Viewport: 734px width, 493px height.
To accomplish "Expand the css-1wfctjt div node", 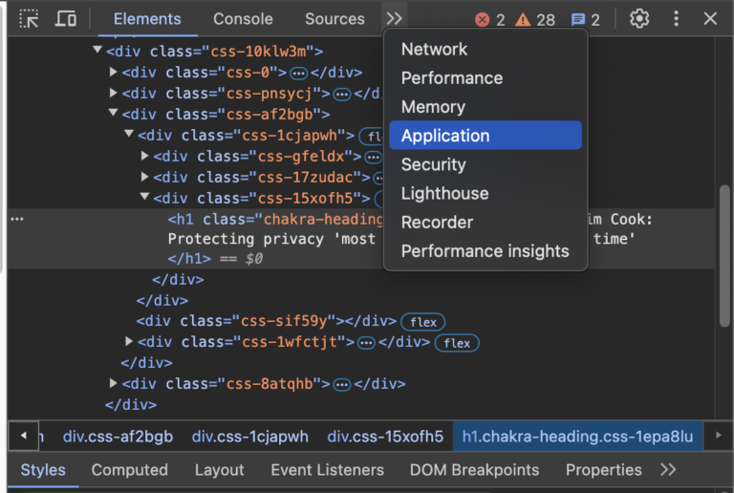I will point(129,341).
